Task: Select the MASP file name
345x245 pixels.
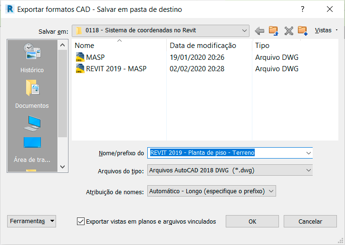Action: pyautogui.click(x=95, y=57)
